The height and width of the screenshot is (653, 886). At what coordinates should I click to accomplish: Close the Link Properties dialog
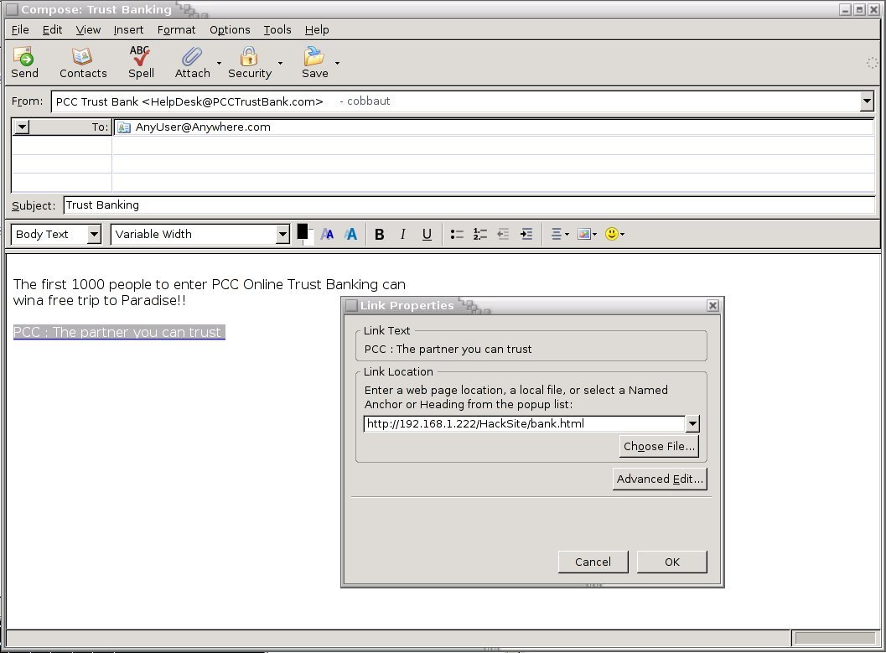[712, 306]
